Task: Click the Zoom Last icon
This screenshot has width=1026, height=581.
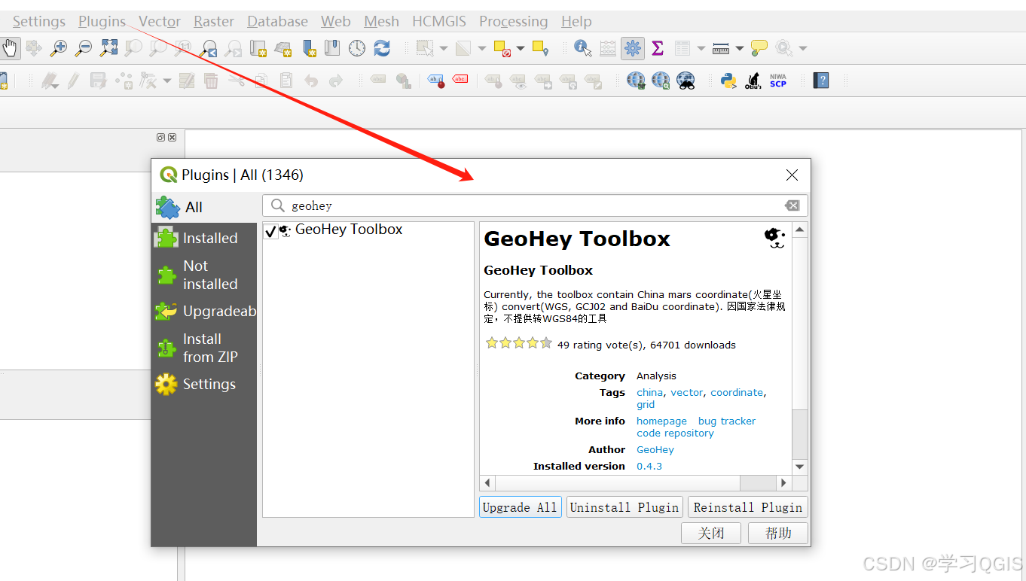Action: [x=208, y=48]
